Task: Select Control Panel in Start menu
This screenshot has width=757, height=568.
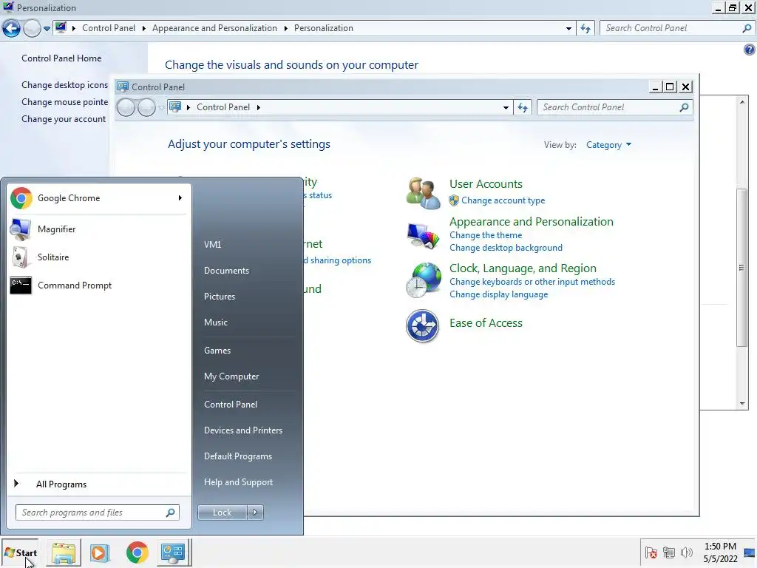Action: point(231,405)
